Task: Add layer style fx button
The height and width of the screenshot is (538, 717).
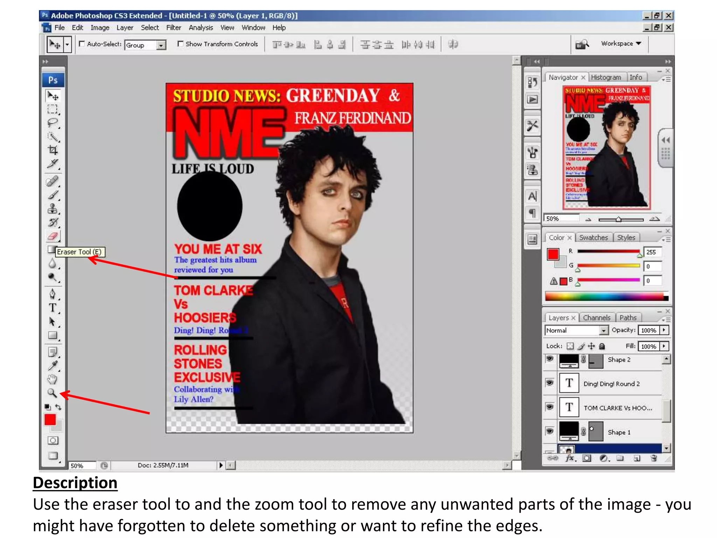Action: click(570, 458)
